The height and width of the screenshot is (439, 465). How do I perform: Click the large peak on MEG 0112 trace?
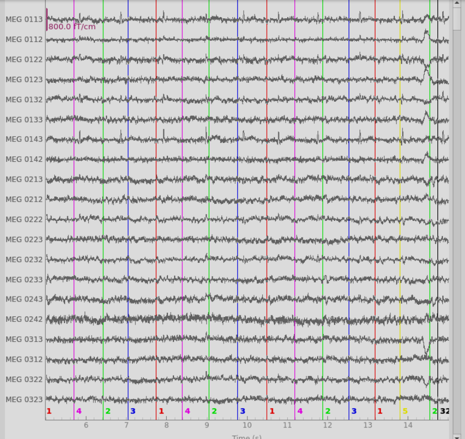click(x=426, y=32)
